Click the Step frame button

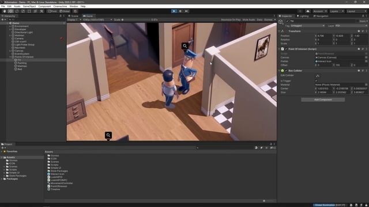tap(186, 11)
